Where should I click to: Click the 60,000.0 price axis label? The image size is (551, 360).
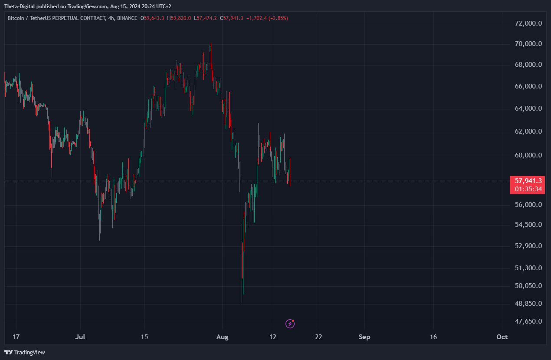click(528, 155)
